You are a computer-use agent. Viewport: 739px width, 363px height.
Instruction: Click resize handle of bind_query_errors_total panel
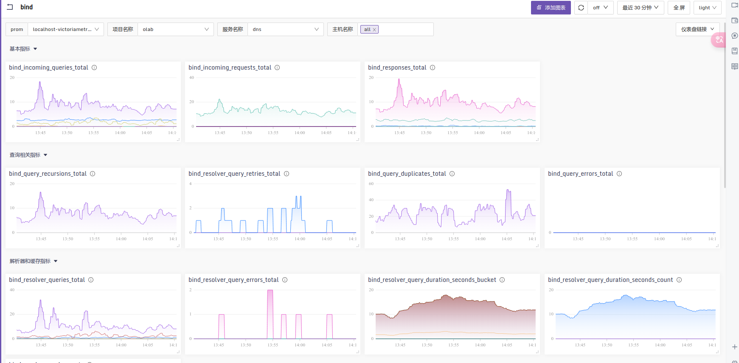click(x=717, y=246)
